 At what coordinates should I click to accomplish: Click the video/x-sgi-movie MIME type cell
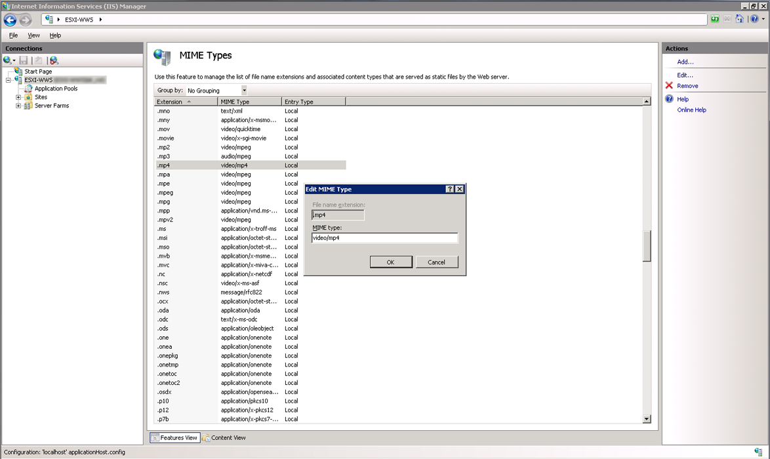(x=243, y=138)
